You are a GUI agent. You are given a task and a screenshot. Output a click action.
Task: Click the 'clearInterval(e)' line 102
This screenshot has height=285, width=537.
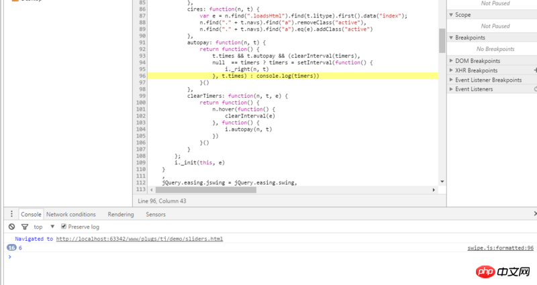click(250, 116)
